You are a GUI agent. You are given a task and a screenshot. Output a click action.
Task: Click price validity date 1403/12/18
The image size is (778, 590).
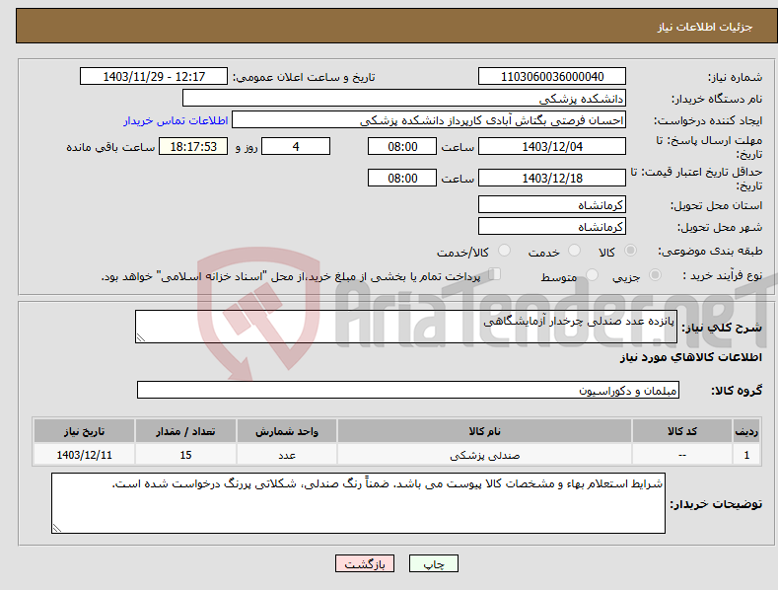(552, 178)
